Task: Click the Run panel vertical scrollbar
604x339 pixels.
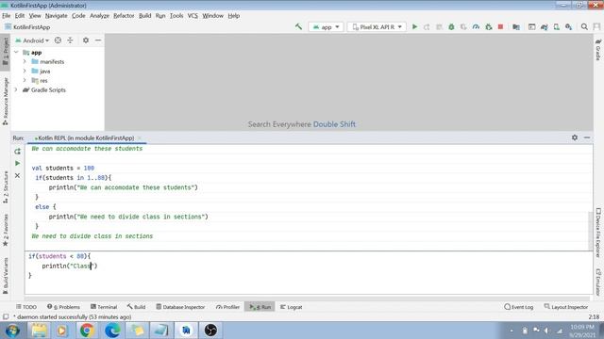Action: pyautogui.click(x=590, y=231)
